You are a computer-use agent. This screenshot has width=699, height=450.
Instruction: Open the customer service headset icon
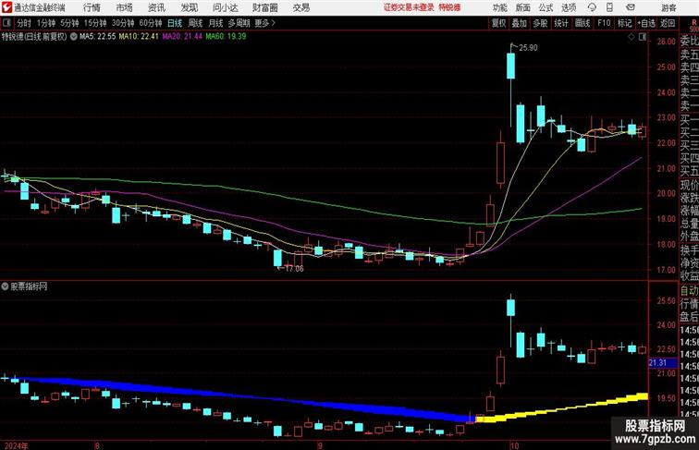592,7
